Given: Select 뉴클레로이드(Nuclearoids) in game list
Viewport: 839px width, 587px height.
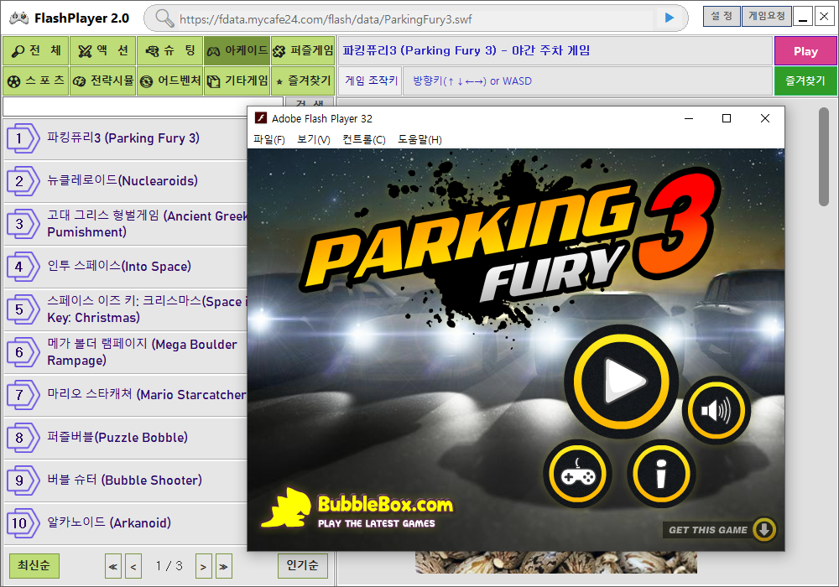Looking at the screenshot, I should click(126, 181).
